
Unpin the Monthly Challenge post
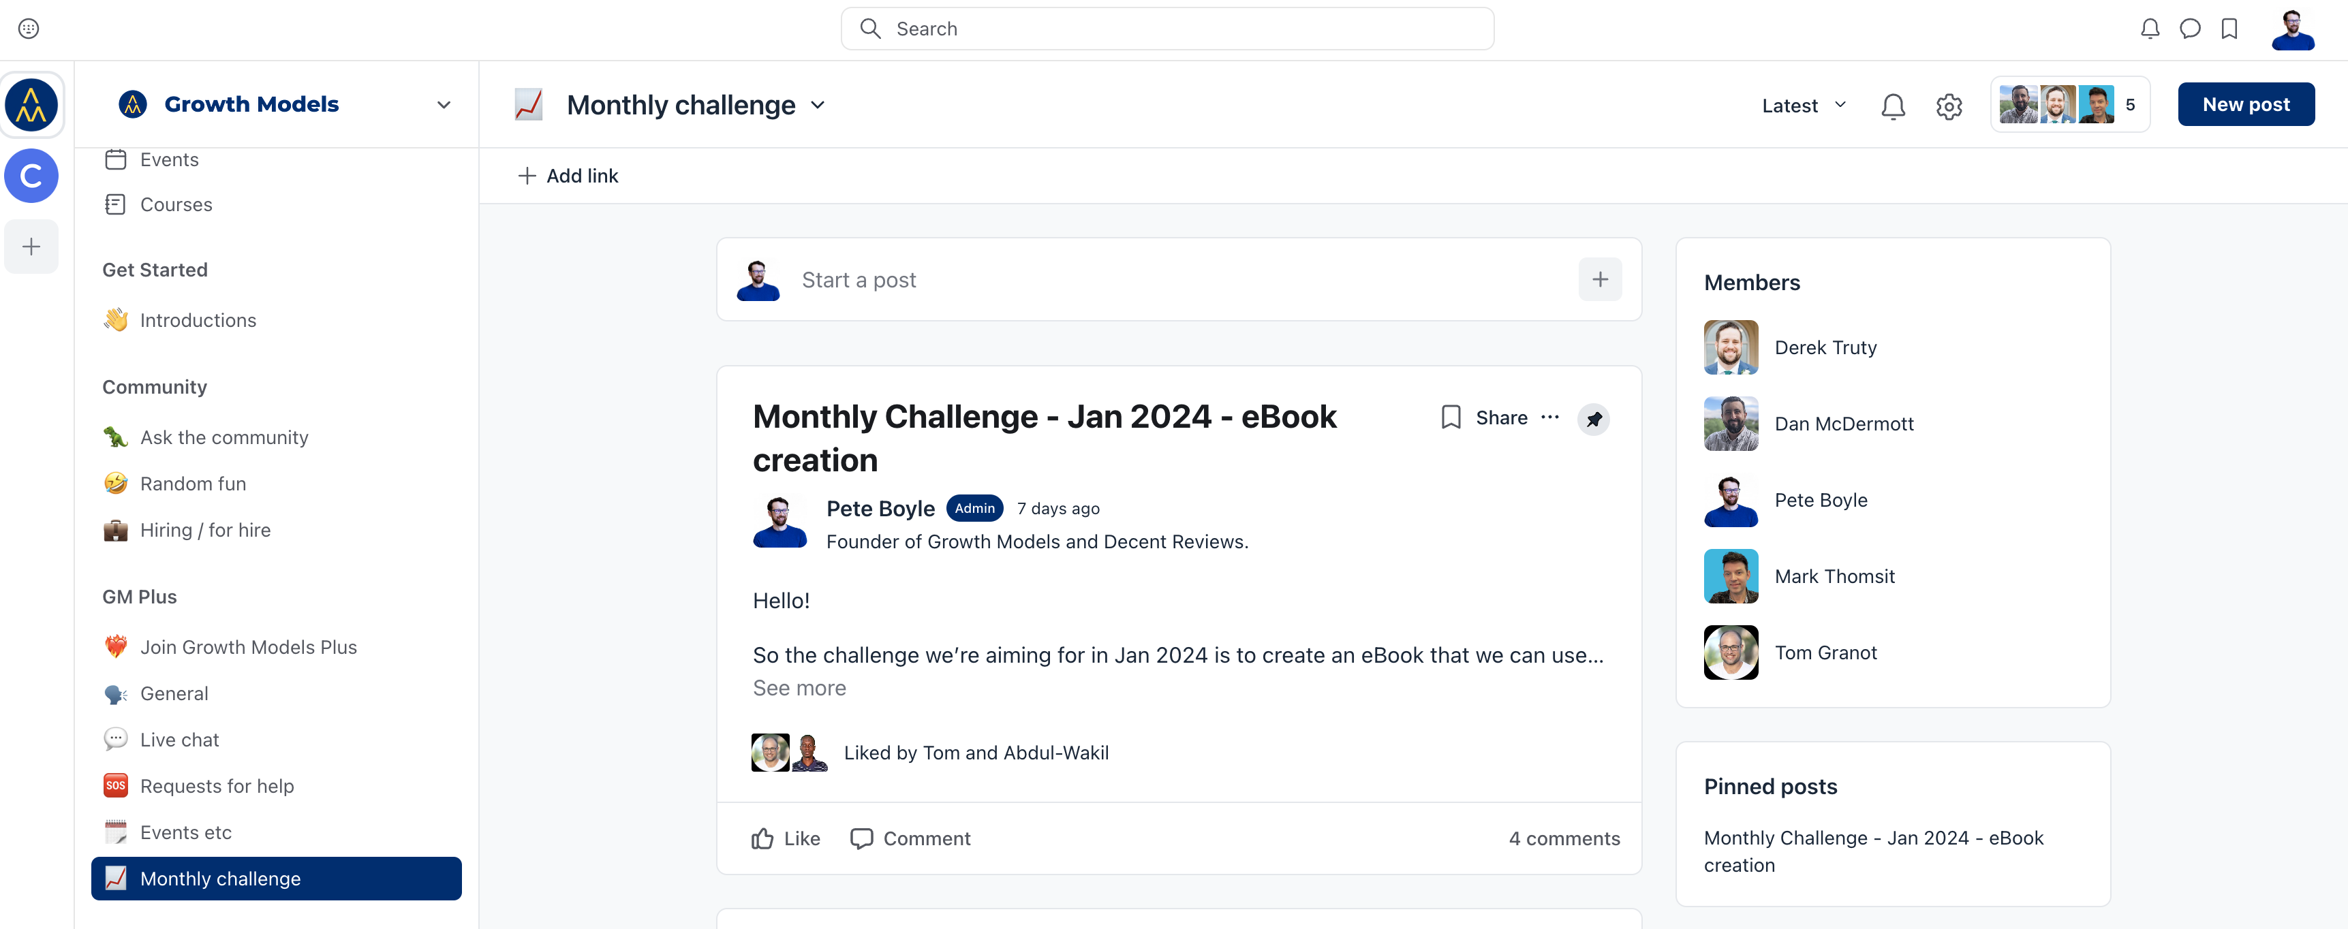tap(1593, 420)
